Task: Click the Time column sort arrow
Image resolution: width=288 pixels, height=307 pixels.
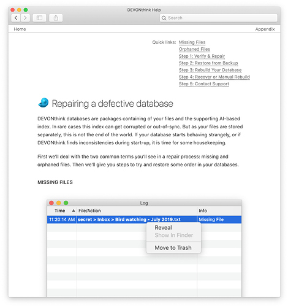Action: point(74,211)
